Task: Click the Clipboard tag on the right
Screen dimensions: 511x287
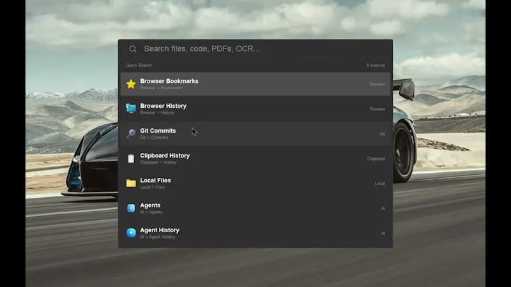Action: 376,159
